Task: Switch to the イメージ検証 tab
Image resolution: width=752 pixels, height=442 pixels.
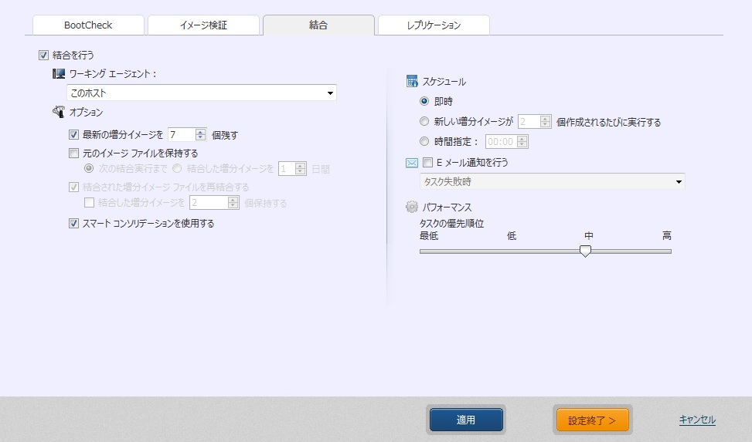Action: [203, 25]
